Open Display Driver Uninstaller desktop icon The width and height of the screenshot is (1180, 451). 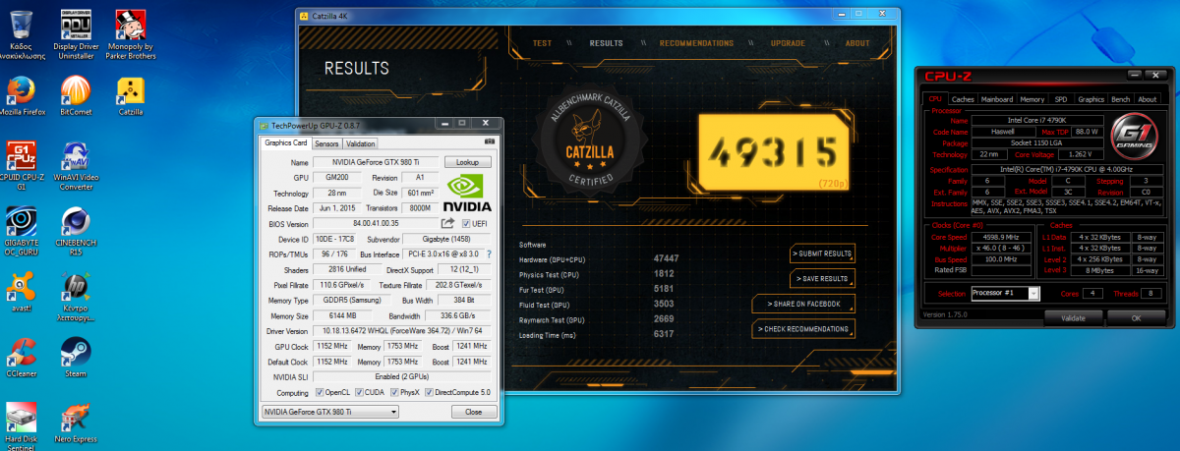click(78, 31)
